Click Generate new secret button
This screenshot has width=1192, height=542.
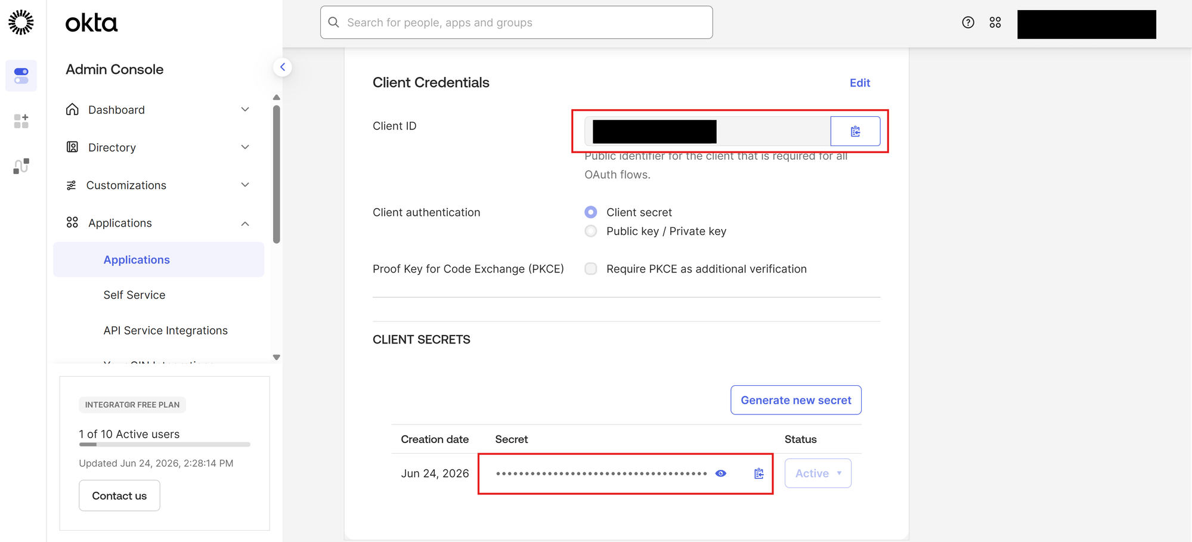click(795, 400)
